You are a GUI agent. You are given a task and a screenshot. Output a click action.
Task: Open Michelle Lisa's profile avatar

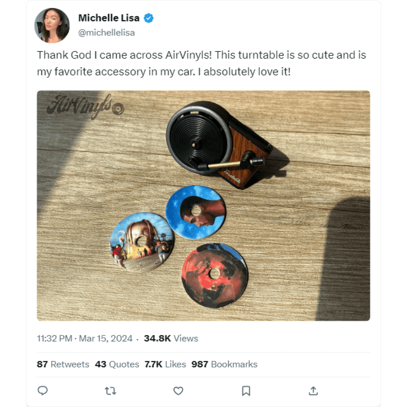point(52,25)
